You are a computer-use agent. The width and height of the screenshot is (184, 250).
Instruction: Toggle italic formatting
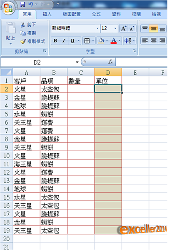click(64, 41)
